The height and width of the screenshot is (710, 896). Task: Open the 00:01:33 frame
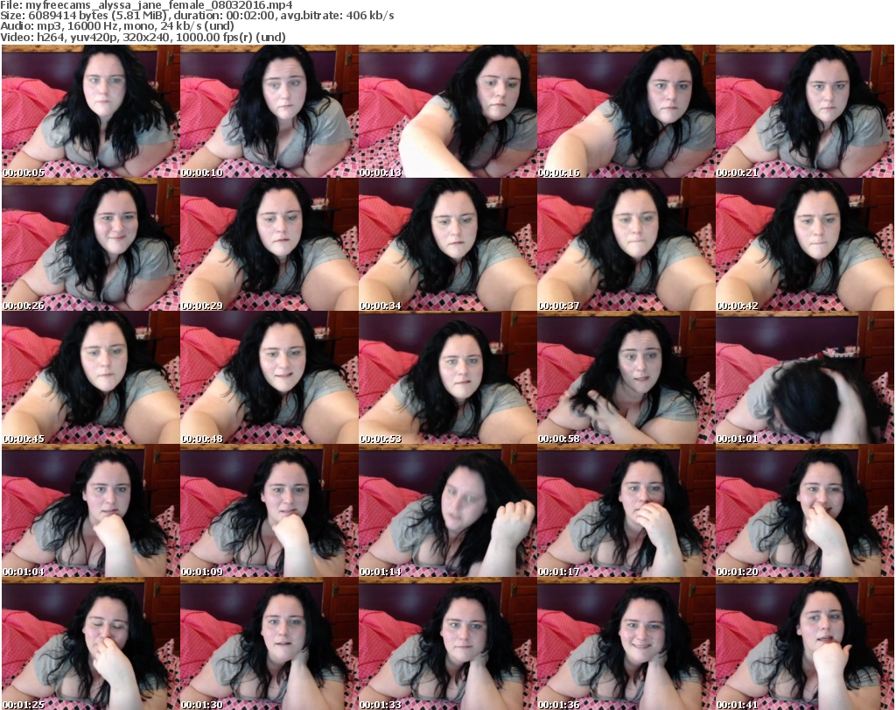click(x=447, y=644)
